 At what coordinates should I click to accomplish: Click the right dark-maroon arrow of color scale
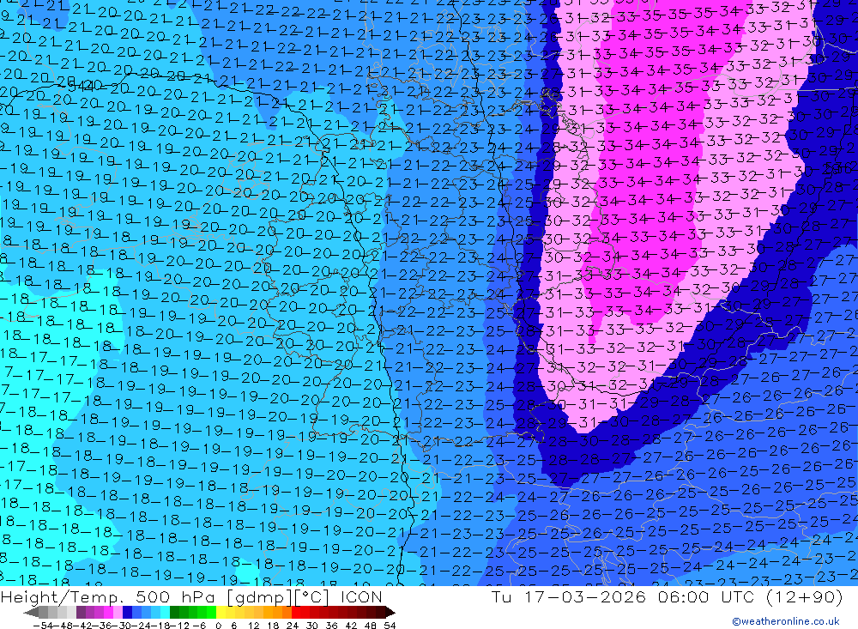(x=390, y=613)
